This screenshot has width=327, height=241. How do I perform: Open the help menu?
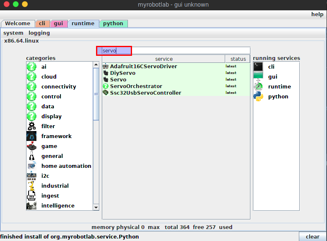tap(317, 14)
